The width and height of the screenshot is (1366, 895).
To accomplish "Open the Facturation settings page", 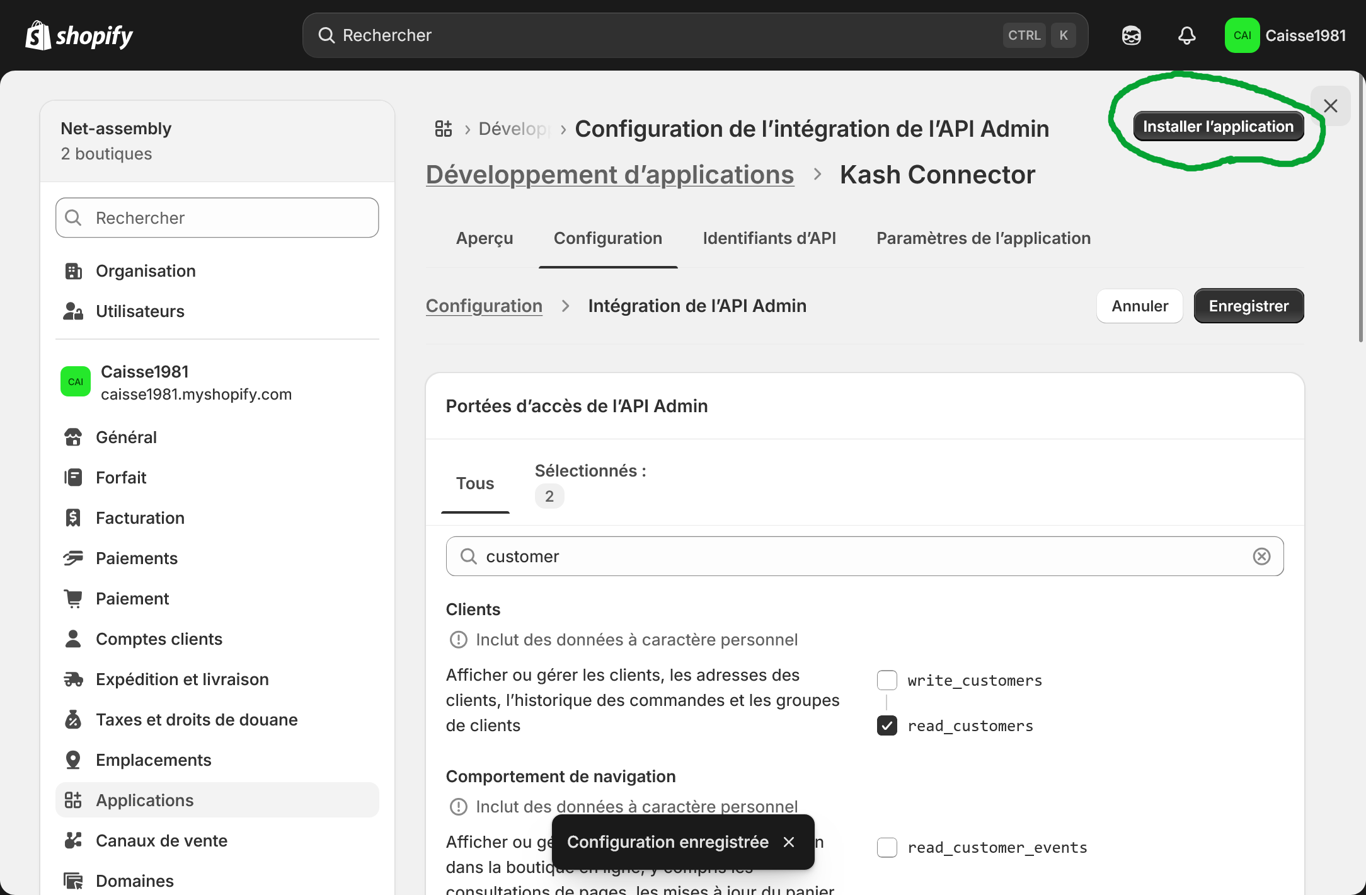I will click(217, 518).
